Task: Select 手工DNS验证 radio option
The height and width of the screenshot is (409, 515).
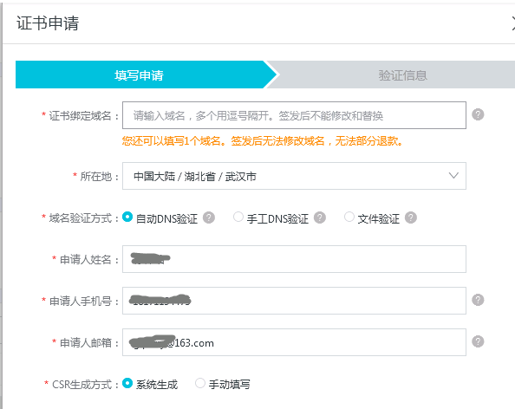Action: click(x=238, y=217)
